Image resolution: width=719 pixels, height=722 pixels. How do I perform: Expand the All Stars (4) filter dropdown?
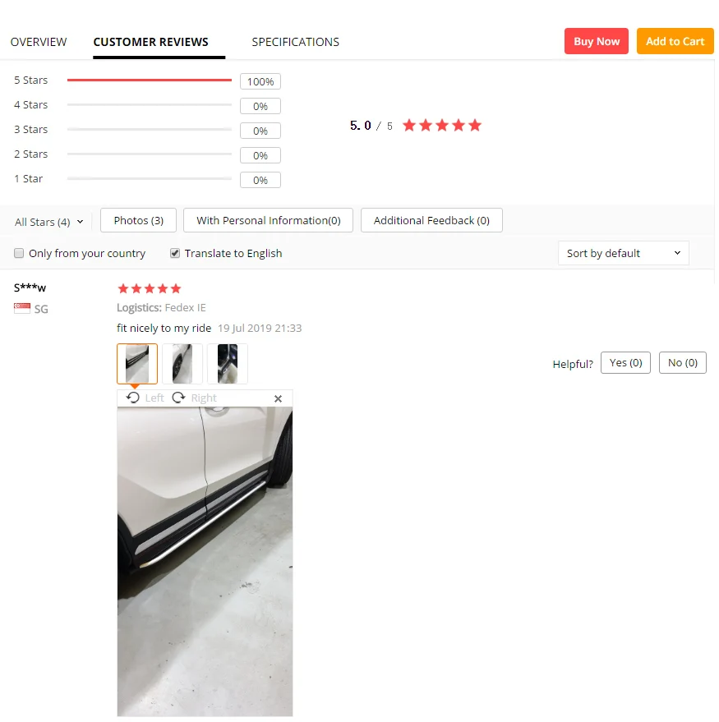pyautogui.click(x=48, y=222)
